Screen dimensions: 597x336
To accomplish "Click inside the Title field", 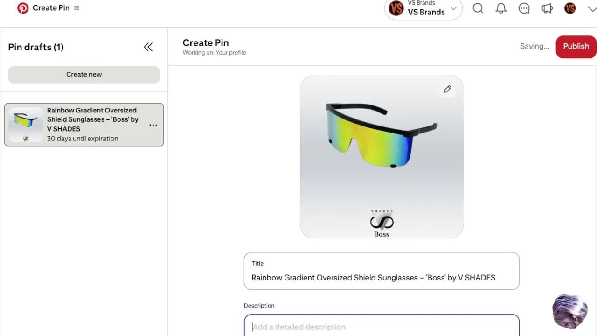I will [382, 271].
